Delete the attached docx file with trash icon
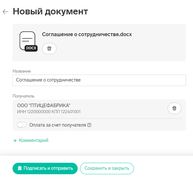This screenshot has width=193, height=180. click(x=49, y=49)
